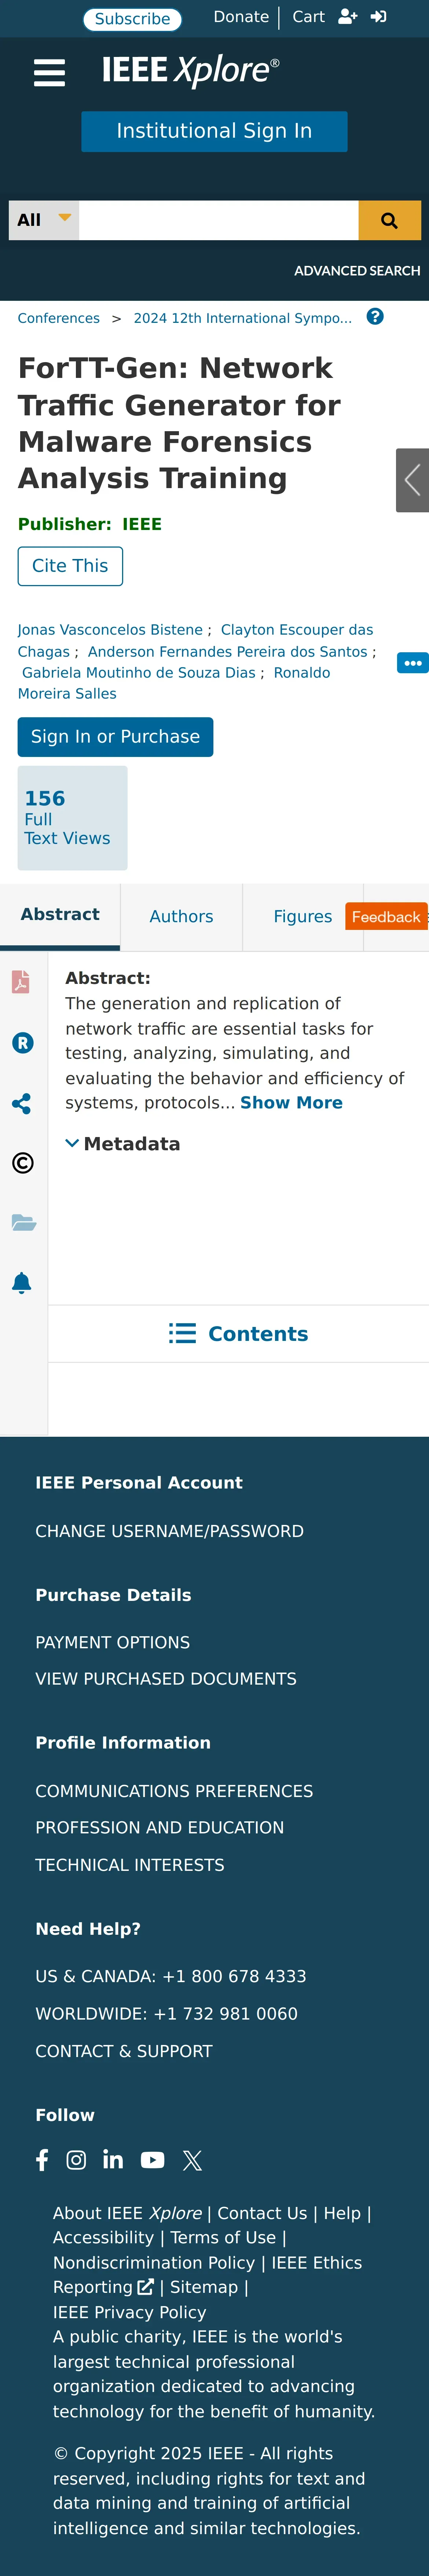Screen dimensions: 429x2576
Task: Show all authors via ellipsis button
Action: click(x=412, y=663)
